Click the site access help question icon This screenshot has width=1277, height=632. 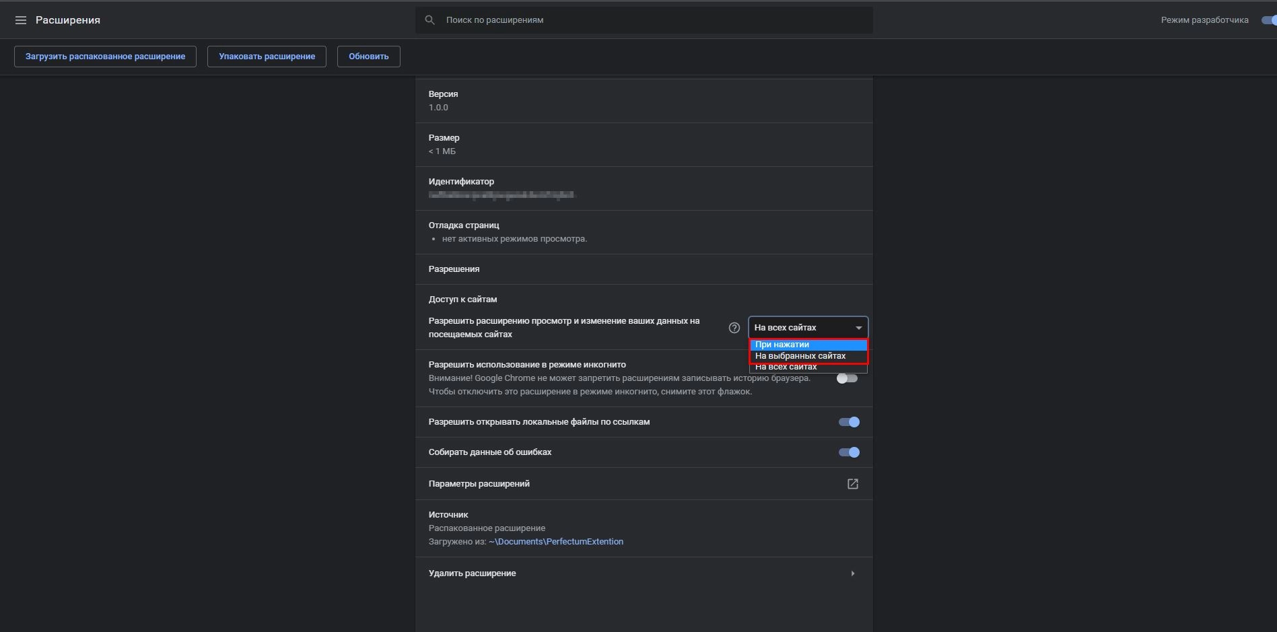tap(734, 328)
